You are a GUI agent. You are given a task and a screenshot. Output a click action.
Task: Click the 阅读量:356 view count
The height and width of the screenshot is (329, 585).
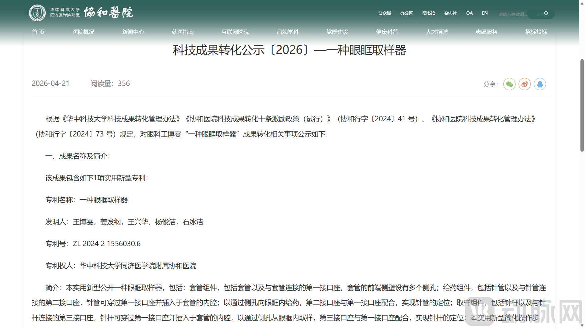110,83
